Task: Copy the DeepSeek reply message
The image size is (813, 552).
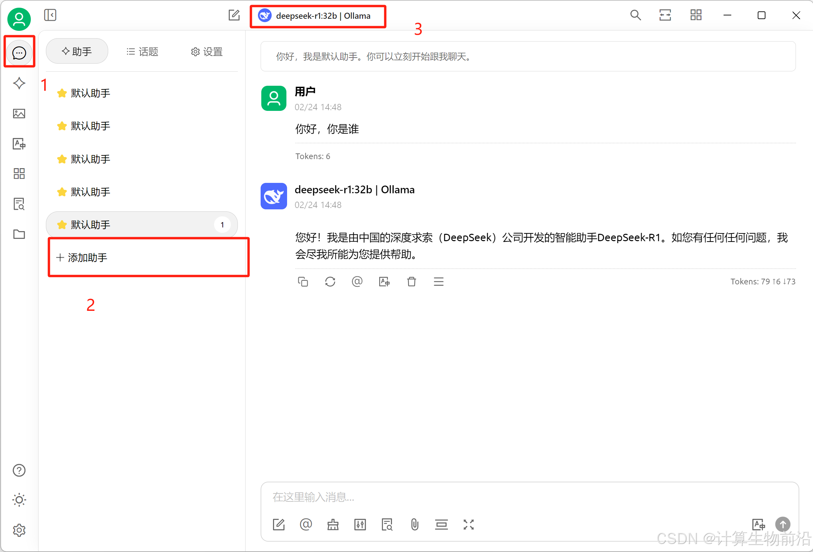Action: click(302, 282)
